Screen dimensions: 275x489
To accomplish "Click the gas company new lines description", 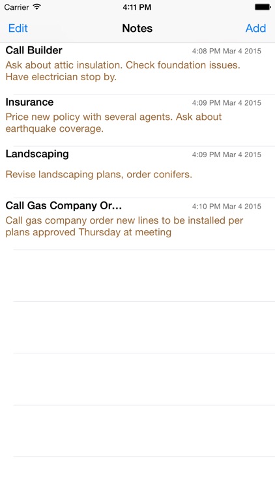I will (124, 226).
